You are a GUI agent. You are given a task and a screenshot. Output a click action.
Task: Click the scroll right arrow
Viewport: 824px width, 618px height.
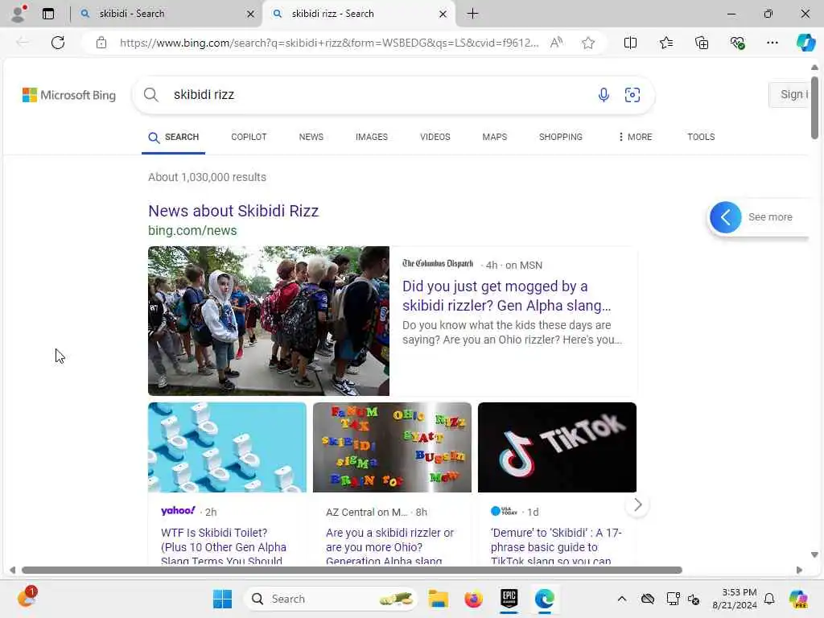tap(799, 571)
